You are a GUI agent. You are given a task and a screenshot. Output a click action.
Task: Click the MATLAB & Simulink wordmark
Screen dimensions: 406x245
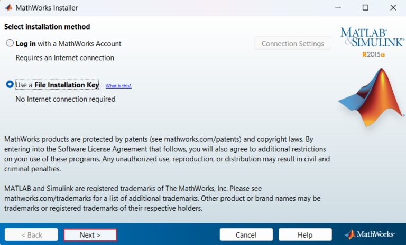370,37
